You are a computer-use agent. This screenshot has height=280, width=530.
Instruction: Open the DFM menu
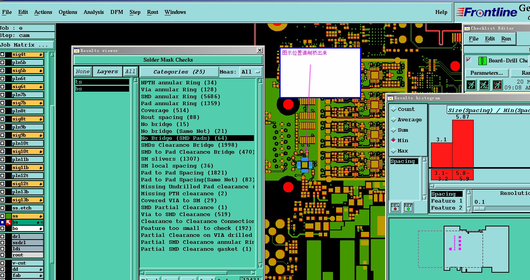tap(117, 12)
